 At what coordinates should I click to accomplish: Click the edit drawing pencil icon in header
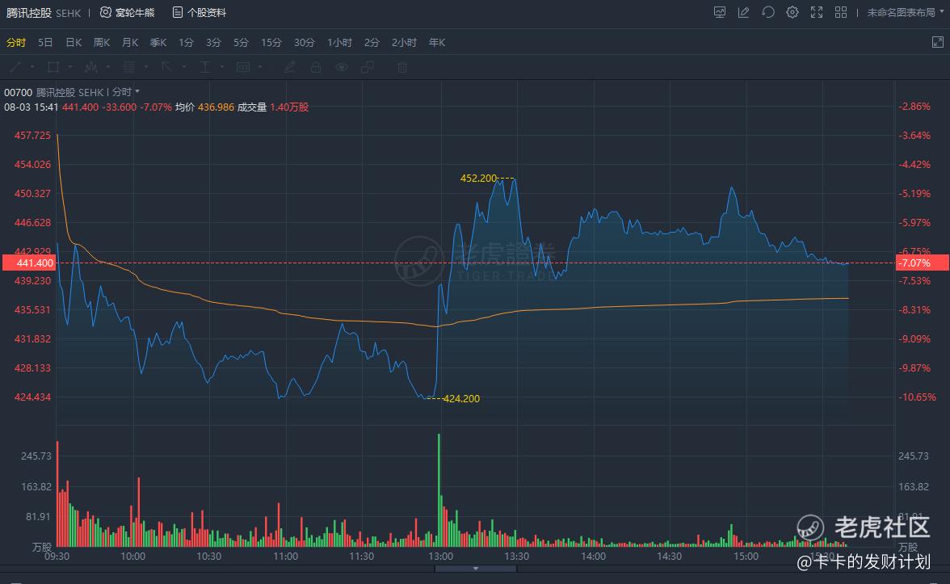(x=744, y=12)
